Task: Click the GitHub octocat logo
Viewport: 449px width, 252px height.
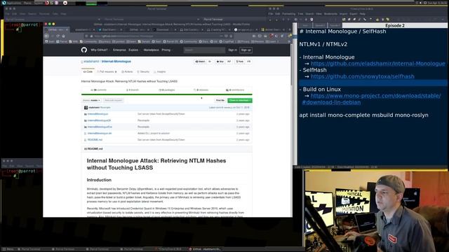Action: pyautogui.click(x=84, y=50)
